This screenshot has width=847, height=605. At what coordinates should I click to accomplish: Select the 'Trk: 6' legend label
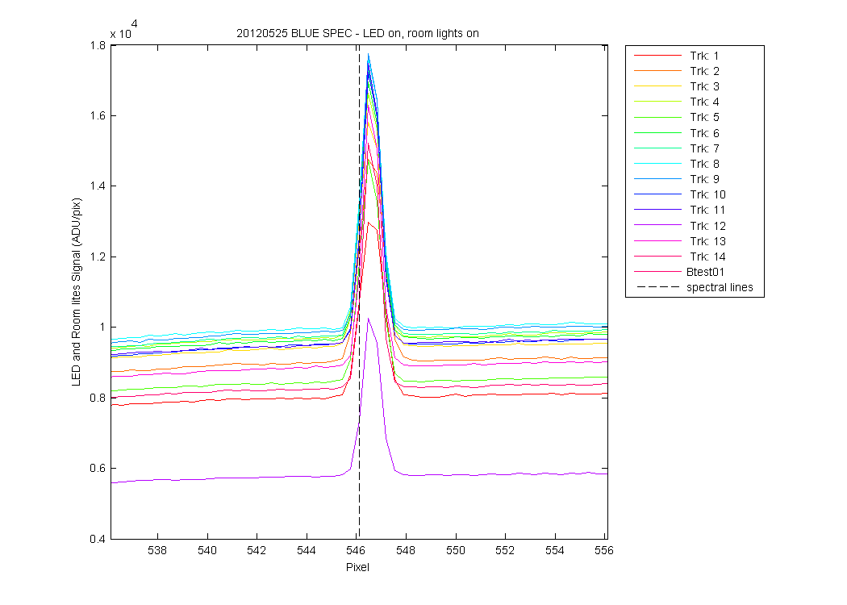coord(704,133)
